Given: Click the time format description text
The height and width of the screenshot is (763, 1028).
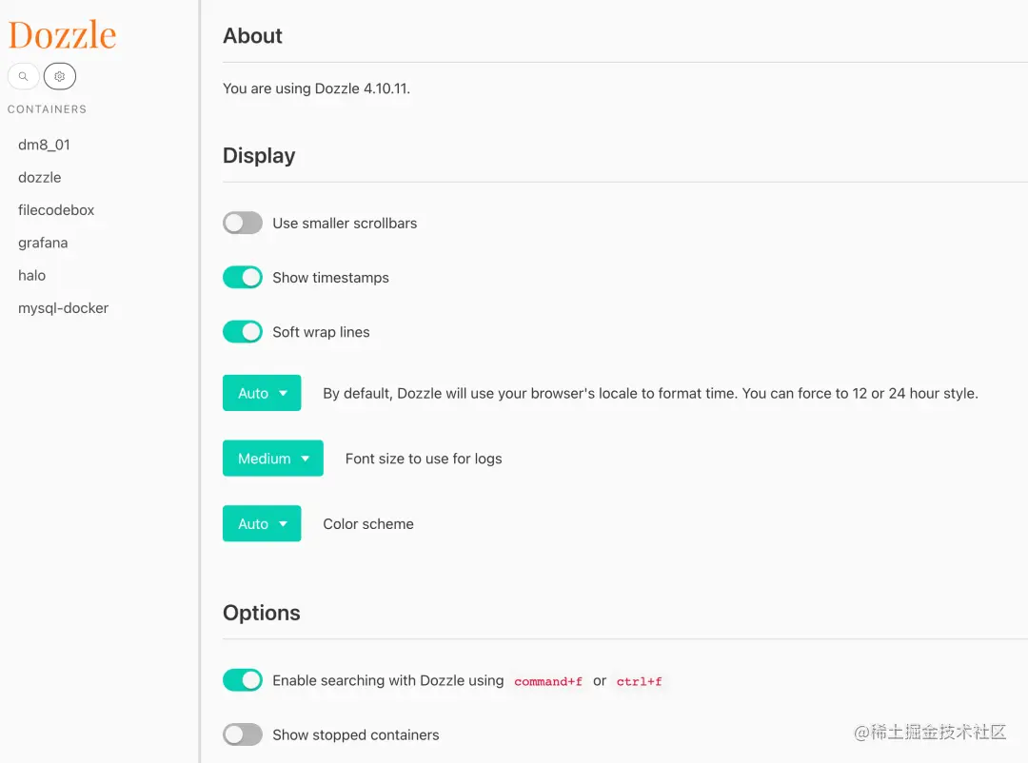Looking at the screenshot, I should (x=650, y=393).
